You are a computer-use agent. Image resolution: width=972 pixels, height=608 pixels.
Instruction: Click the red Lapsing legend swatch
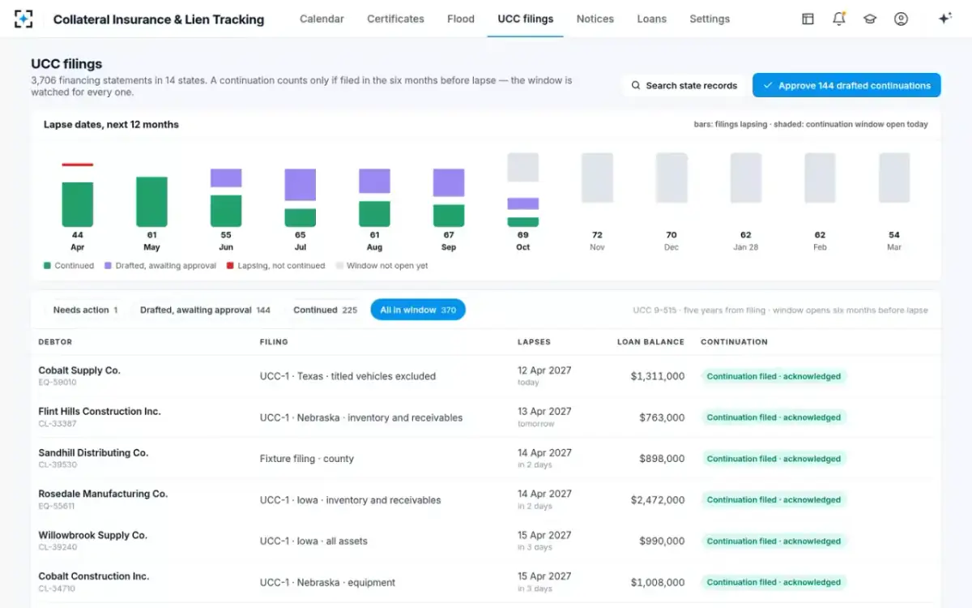pos(230,266)
